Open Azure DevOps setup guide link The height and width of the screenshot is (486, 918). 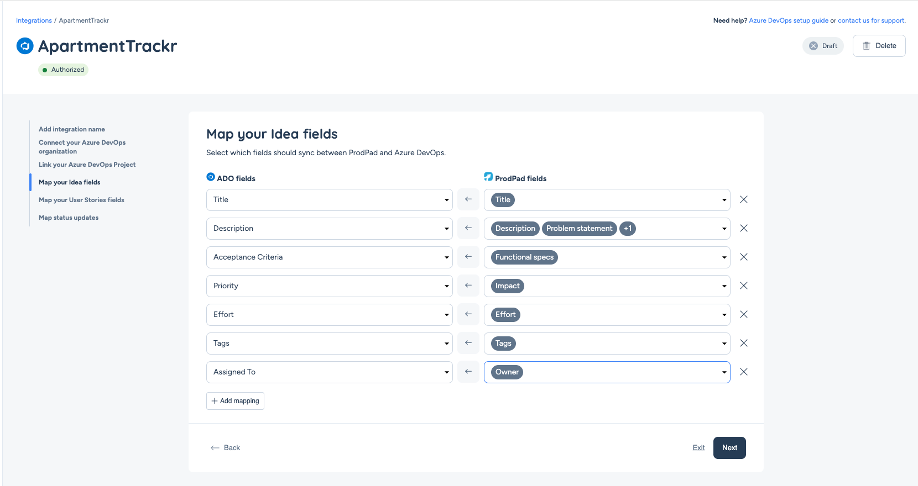tap(789, 20)
